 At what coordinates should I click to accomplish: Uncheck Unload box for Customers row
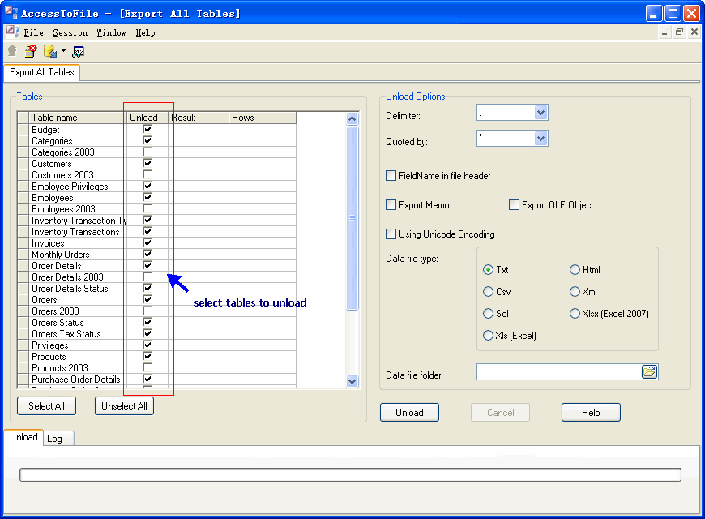pos(147,163)
